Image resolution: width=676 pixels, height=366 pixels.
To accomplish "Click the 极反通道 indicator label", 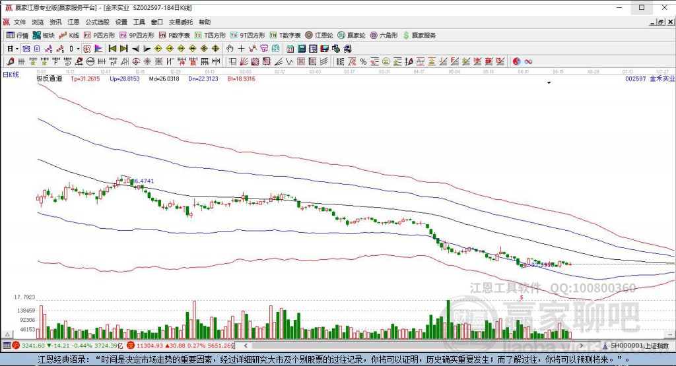I will tap(49, 78).
